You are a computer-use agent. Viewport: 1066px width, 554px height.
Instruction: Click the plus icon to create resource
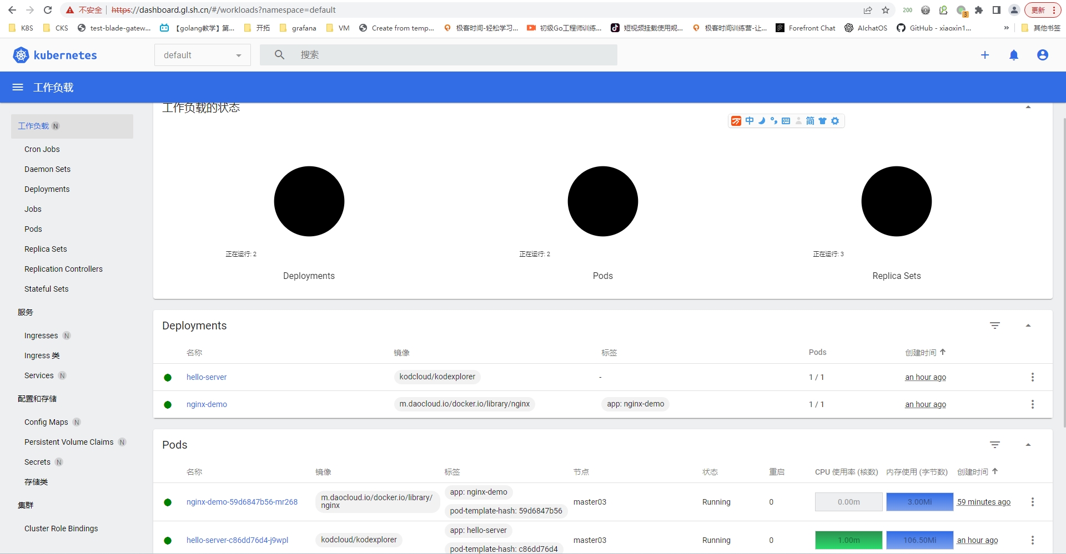(x=985, y=55)
